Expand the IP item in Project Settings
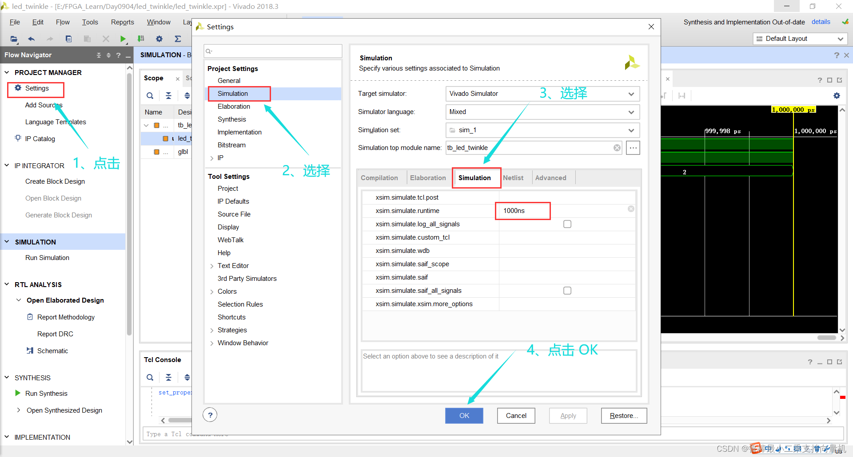This screenshot has height=457, width=853. [212, 158]
